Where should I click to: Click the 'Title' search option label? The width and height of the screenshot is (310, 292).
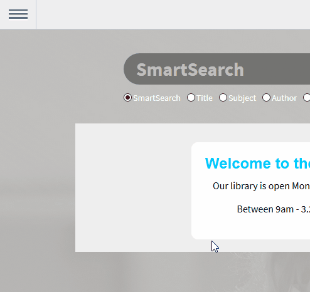click(x=205, y=98)
